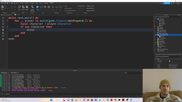Switch to the MODEL ribbon tab
The image size is (182, 102).
pyautogui.click(x=26, y=3)
